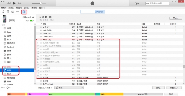Click the iPhone device thumbnail image
The image size is (185, 96).
5,19
